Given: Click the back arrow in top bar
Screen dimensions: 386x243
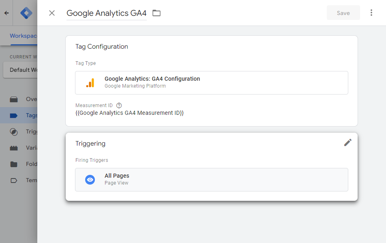Looking at the screenshot, I should (x=6, y=13).
